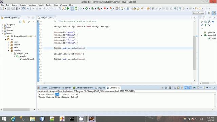Select main(String[]) method in Project Explorer

click(x=28, y=59)
